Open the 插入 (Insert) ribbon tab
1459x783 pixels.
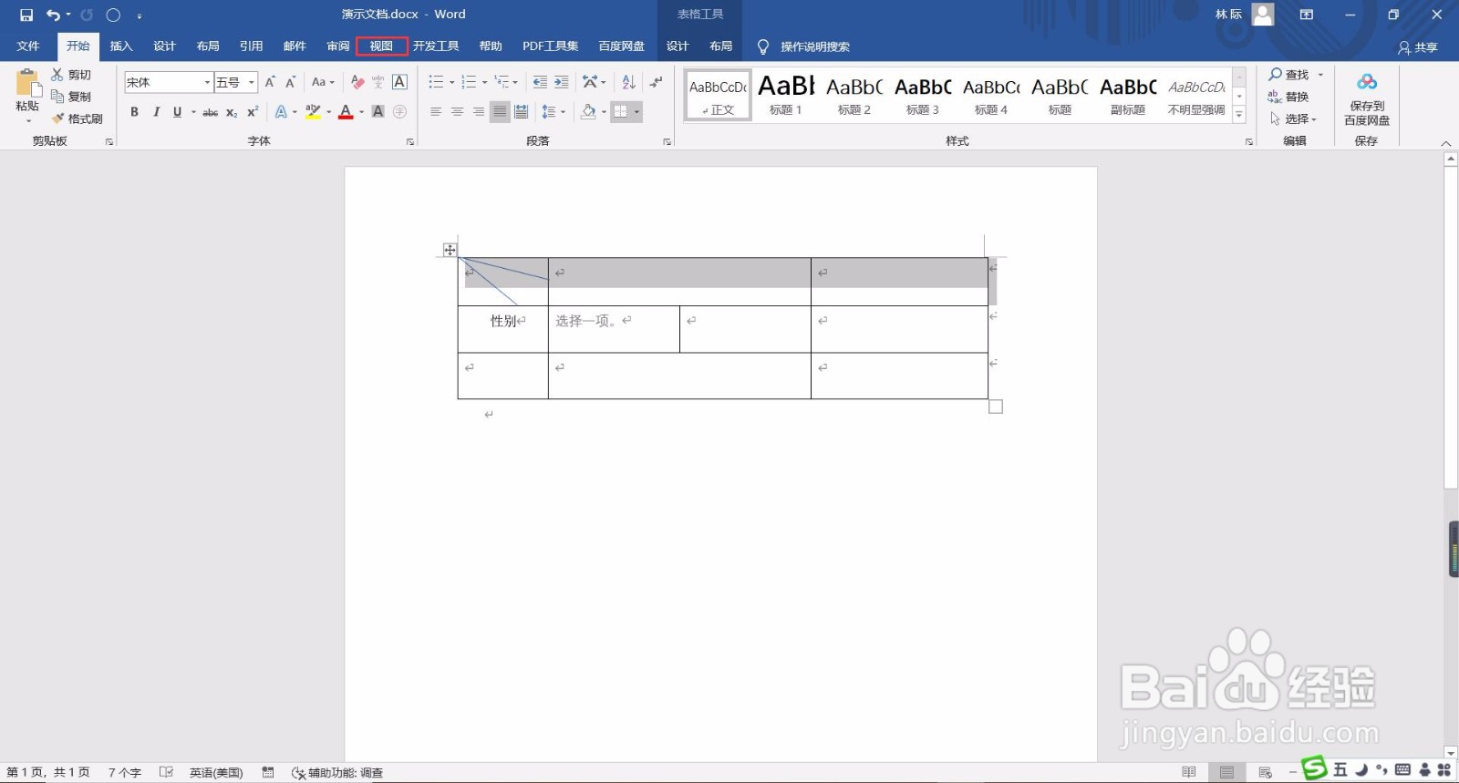pyautogui.click(x=121, y=46)
